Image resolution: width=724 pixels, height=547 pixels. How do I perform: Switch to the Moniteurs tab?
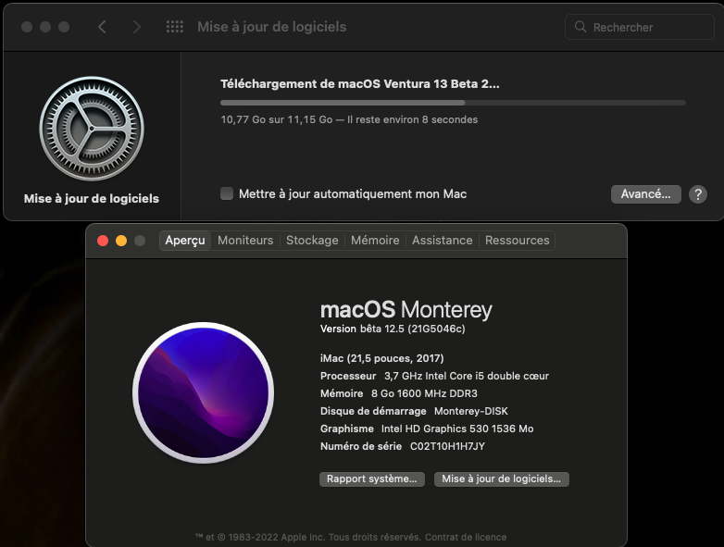[245, 241]
